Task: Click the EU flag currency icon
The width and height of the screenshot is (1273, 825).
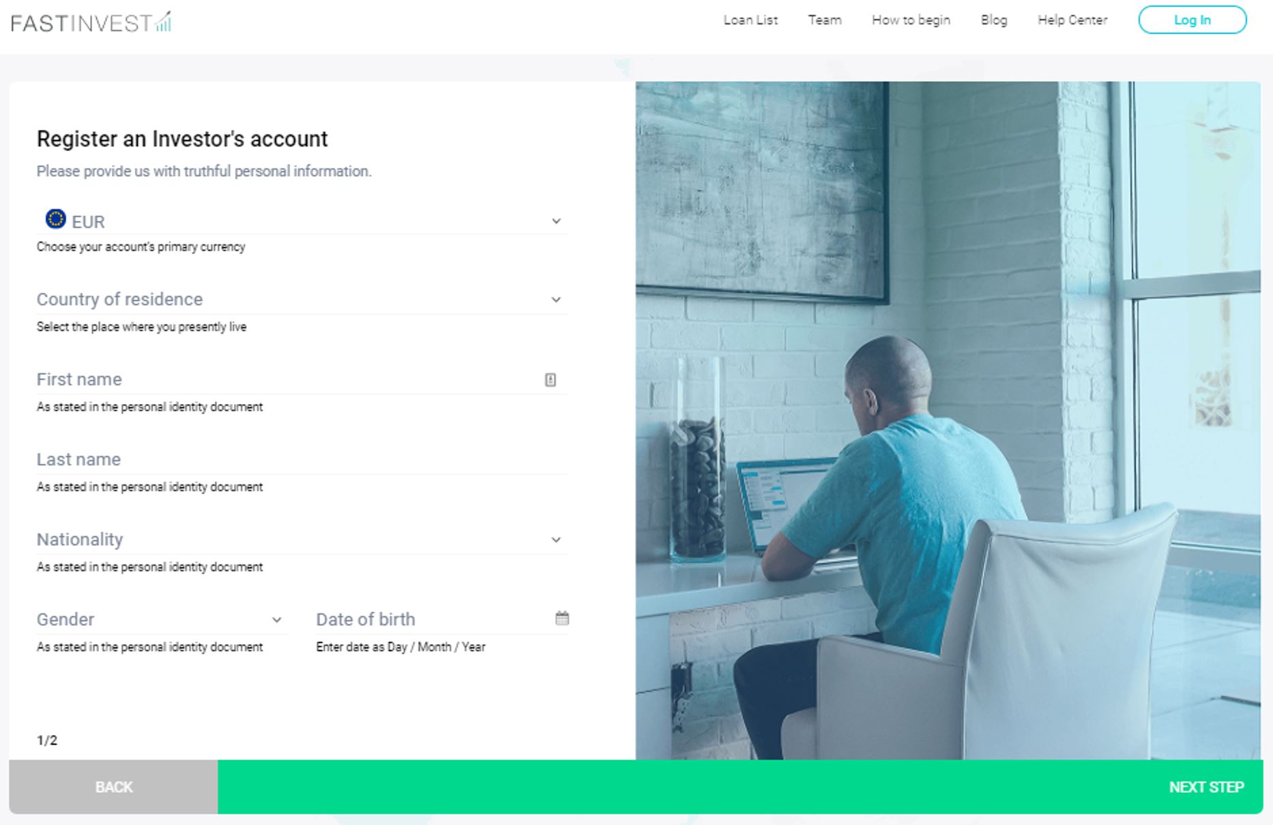Action: [x=55, y=219]
